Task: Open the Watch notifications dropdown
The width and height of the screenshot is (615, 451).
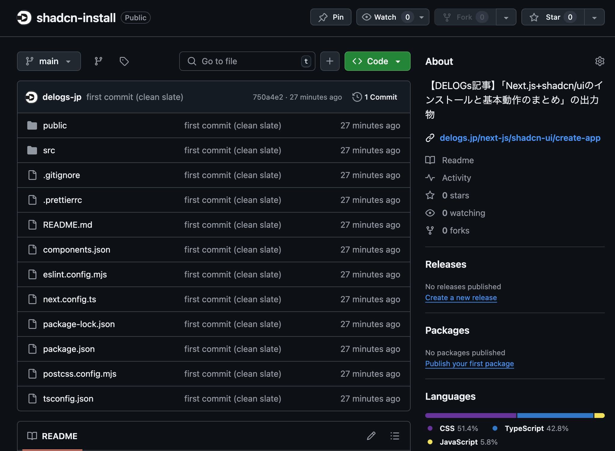Action: [393, 17]
